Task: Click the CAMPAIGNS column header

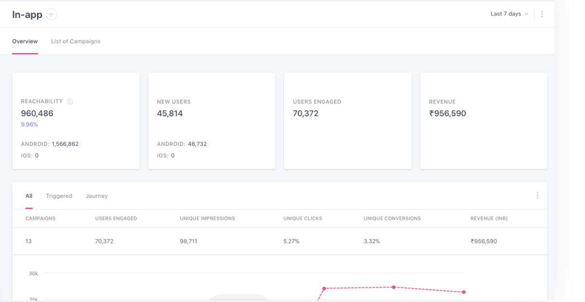Action: point(40,219)
